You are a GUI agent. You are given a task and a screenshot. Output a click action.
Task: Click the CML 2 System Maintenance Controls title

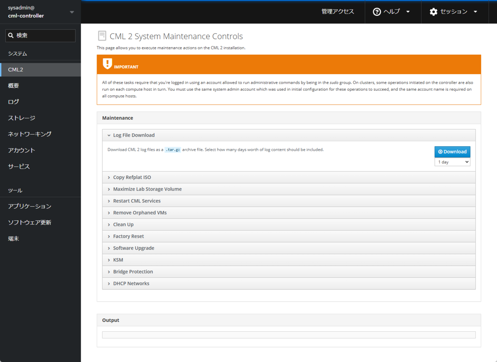(x=176, y=36)
